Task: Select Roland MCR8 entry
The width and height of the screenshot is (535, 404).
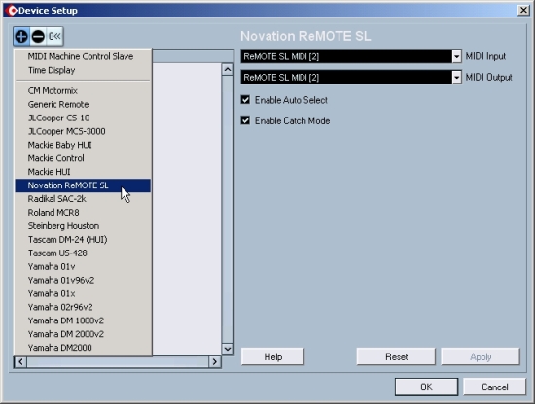Action: [83, 213]
